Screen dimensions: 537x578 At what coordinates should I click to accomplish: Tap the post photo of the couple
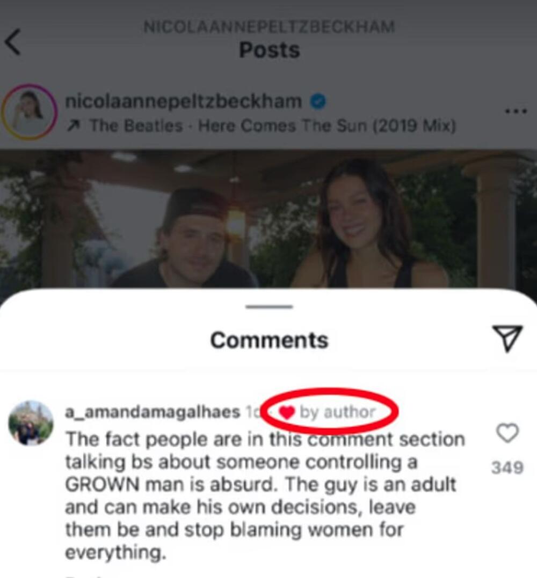point(268,219)
